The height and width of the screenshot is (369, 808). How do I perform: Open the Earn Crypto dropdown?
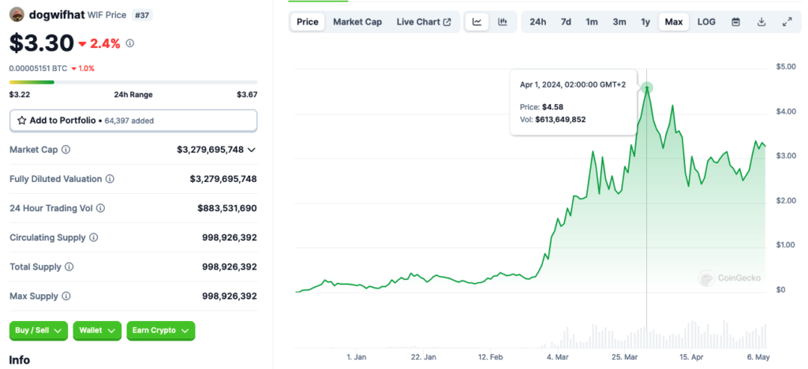pos(160,330)
